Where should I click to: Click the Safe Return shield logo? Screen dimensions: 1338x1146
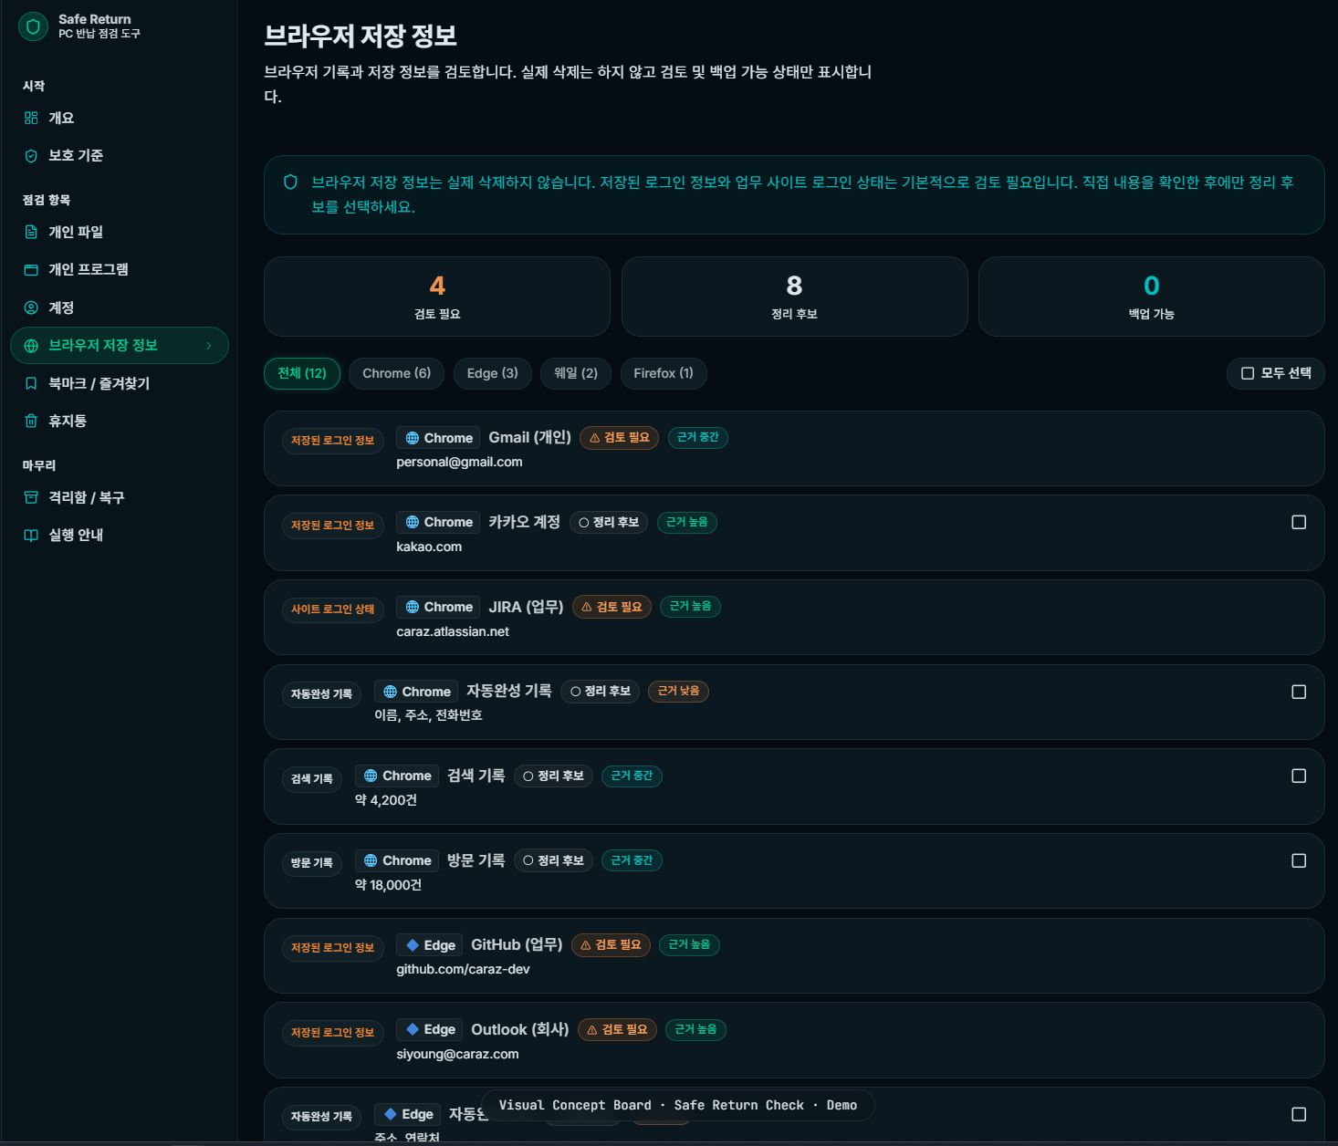(33, 26)
